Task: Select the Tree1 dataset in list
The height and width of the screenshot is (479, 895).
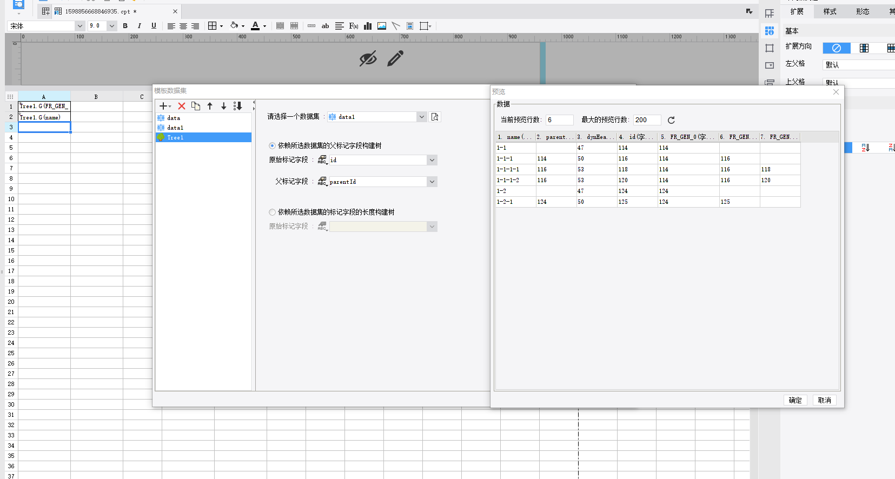Action: coord(204,137)
